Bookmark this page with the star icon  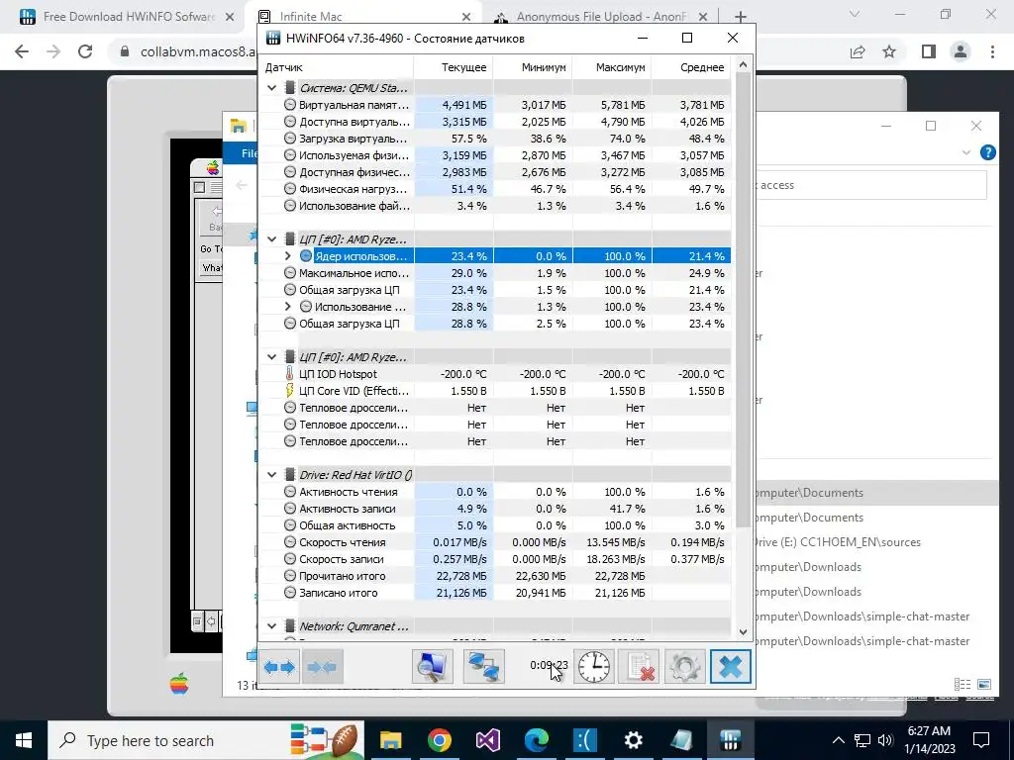point(889,51)
